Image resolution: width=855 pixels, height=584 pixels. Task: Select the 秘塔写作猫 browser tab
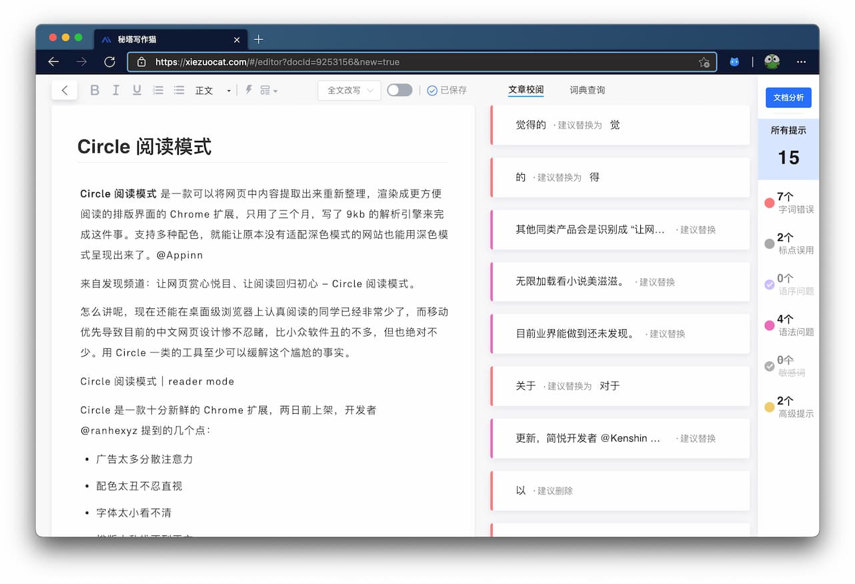[x=171, y=39]
